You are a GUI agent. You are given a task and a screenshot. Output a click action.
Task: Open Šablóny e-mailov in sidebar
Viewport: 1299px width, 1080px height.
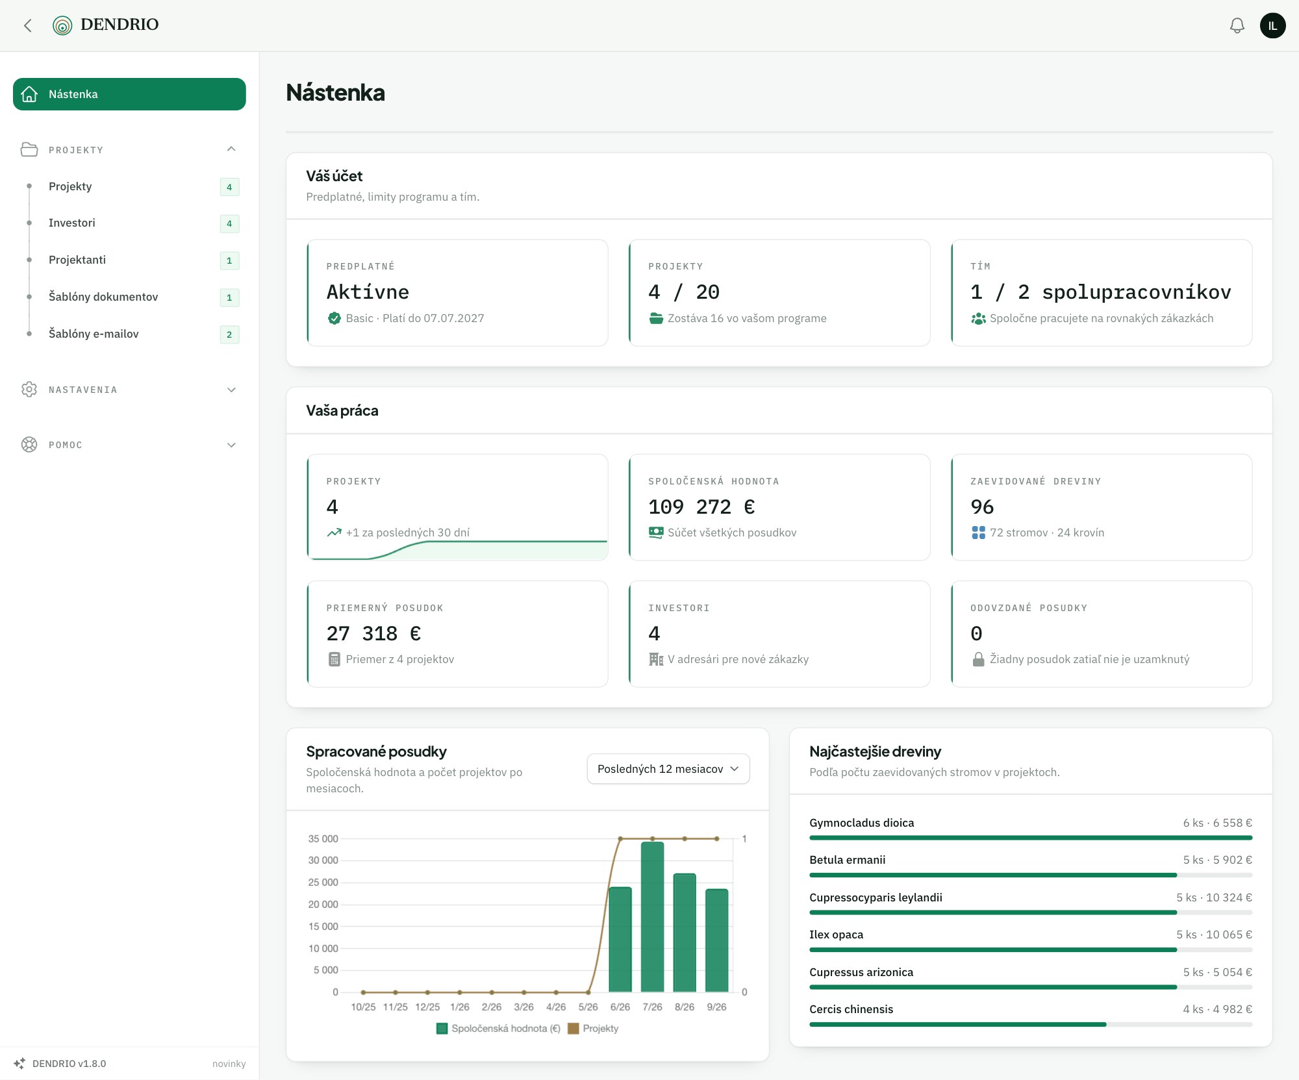coord(130,334)
